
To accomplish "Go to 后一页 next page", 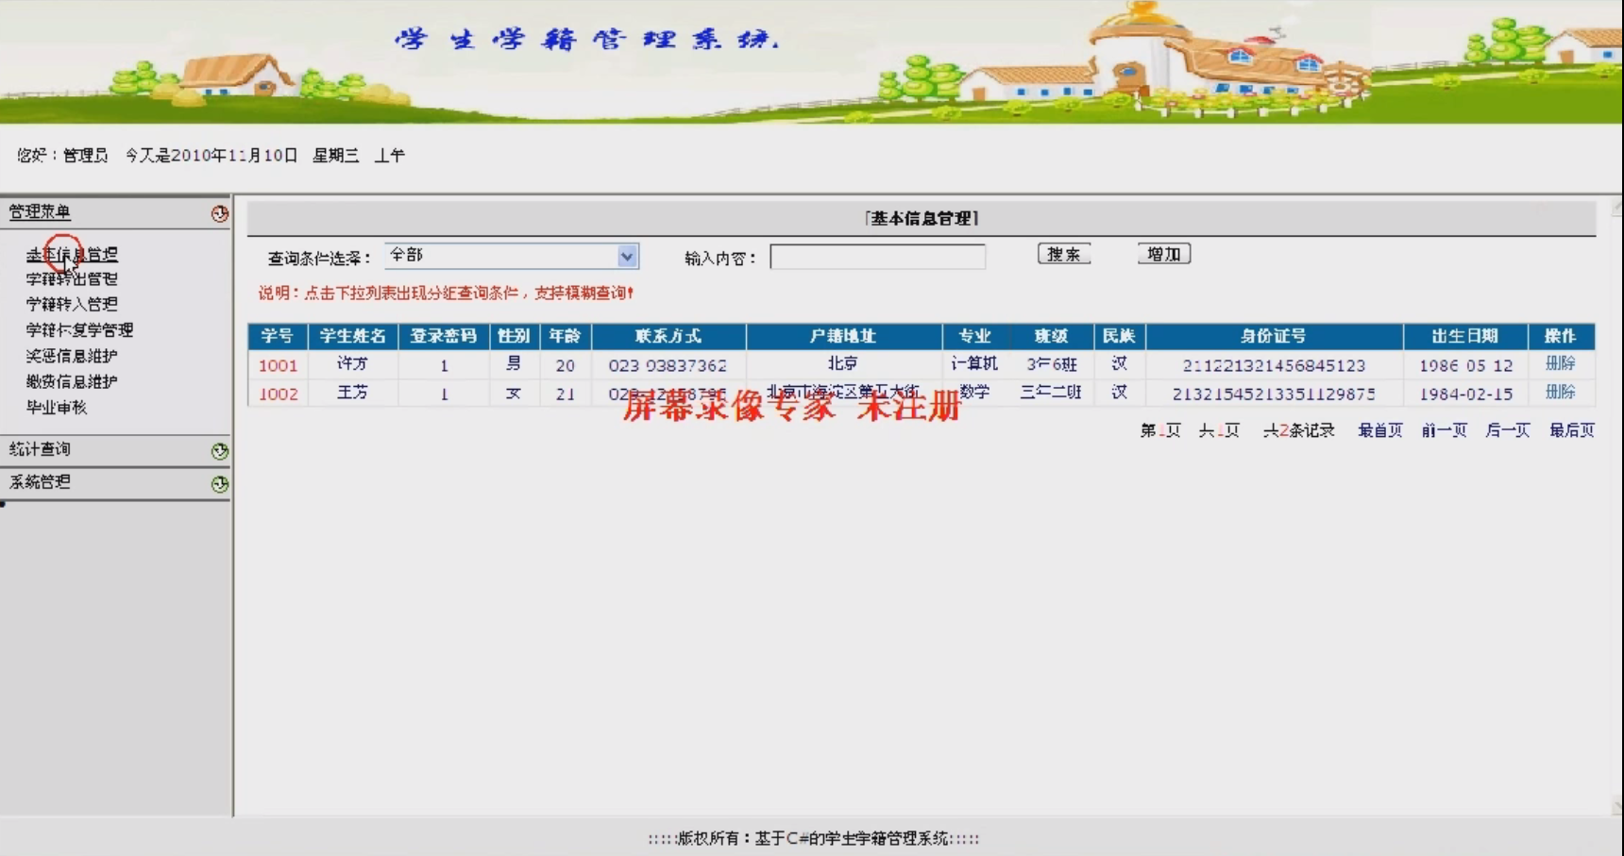I will (1507, 430).
